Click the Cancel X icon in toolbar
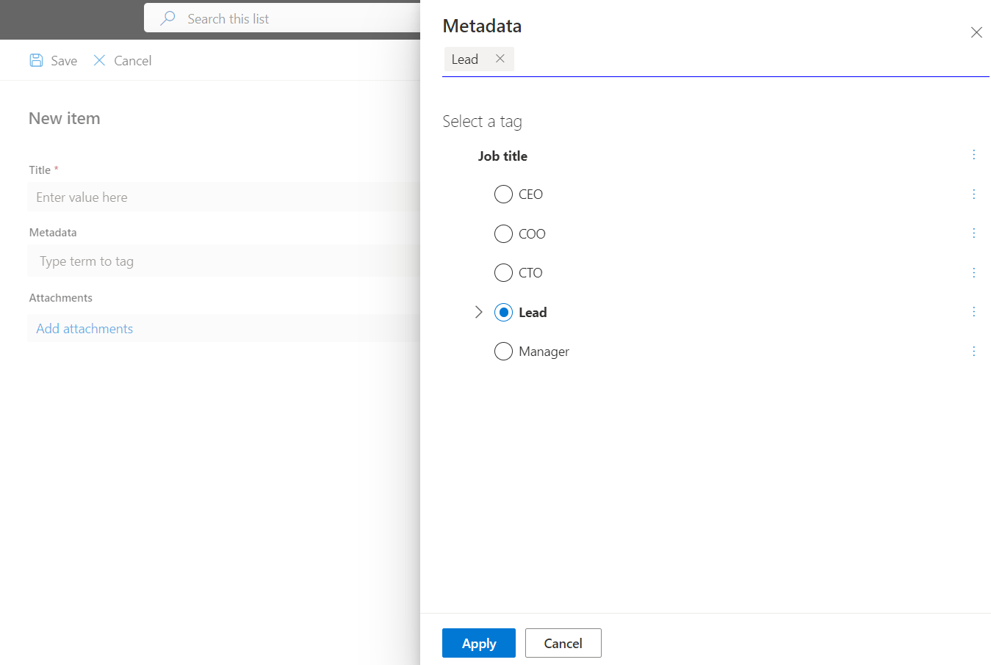 pos(99,60)
